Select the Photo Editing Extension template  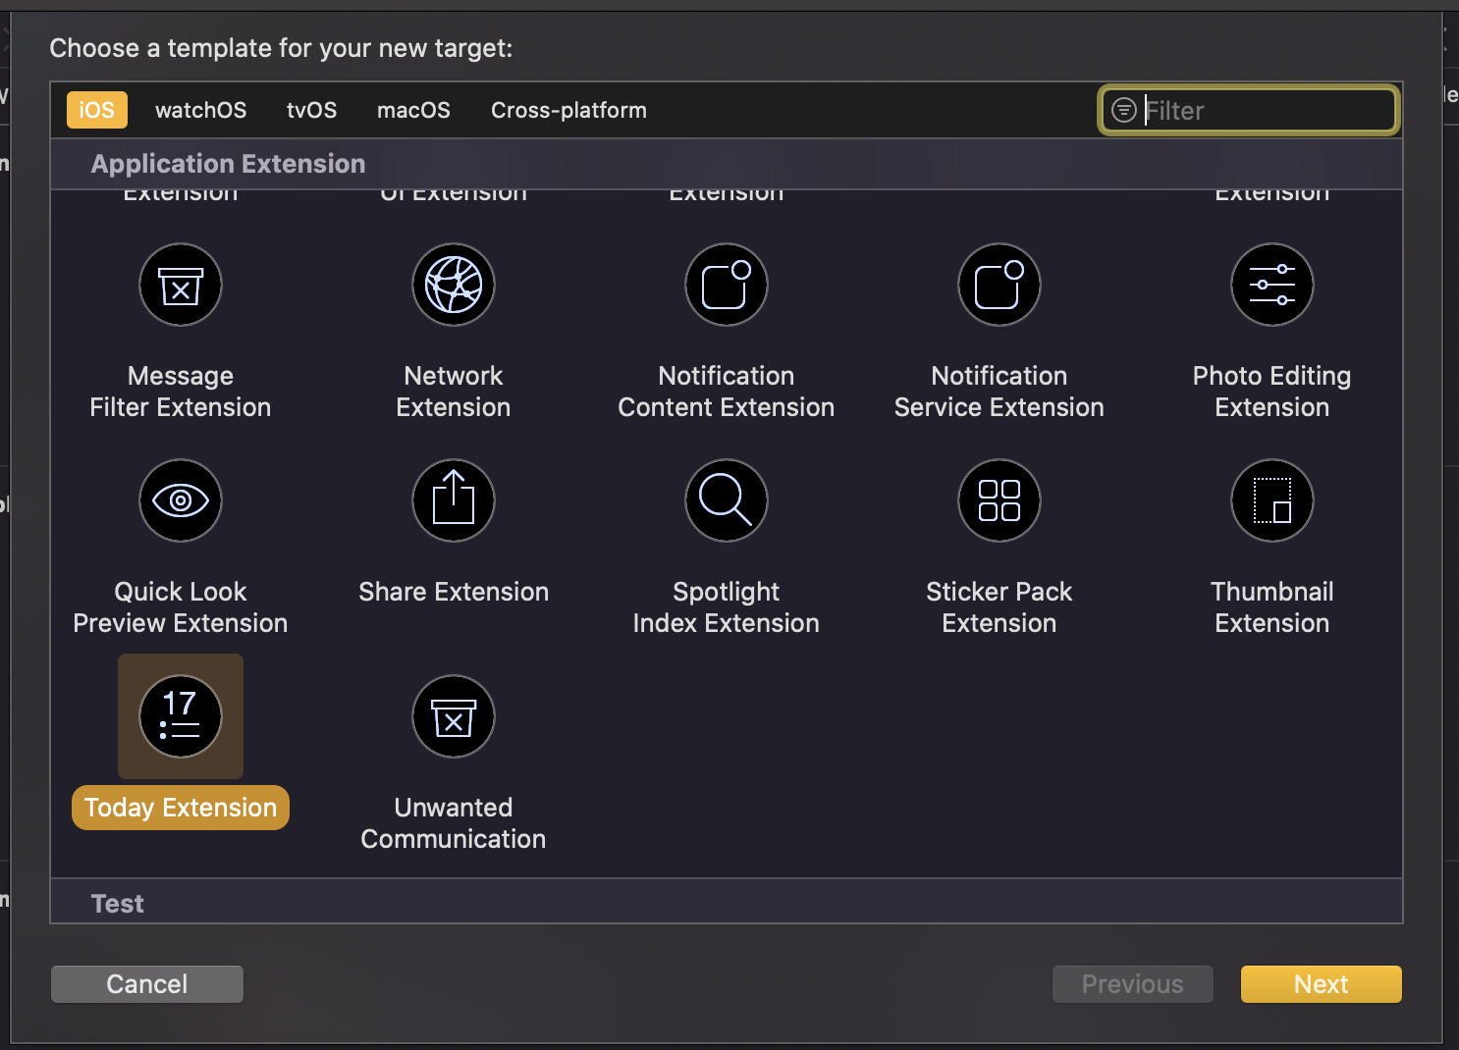tap(1271, 285)
